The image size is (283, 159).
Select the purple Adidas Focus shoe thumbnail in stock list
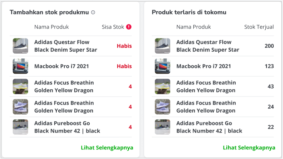[21, 107]
